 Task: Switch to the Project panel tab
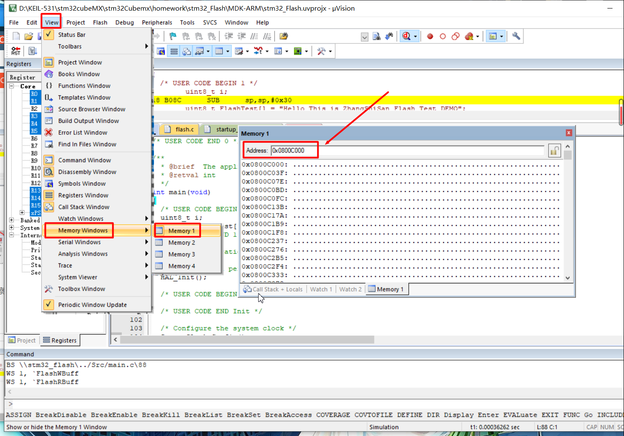pyautogui.click(x=22, y=340)
